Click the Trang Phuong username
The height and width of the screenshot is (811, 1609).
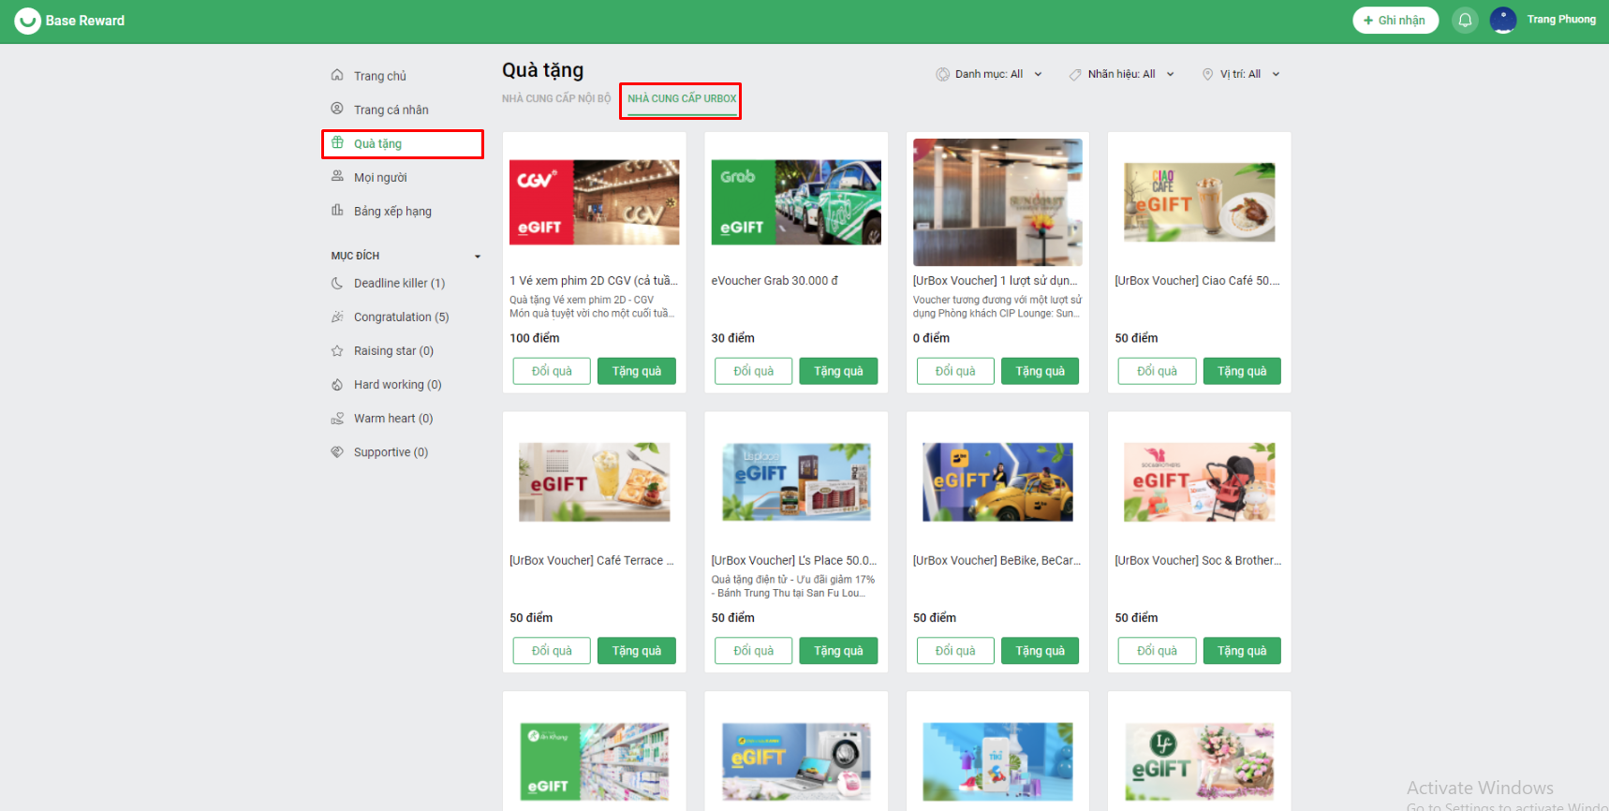click(x=1561, y=20)
